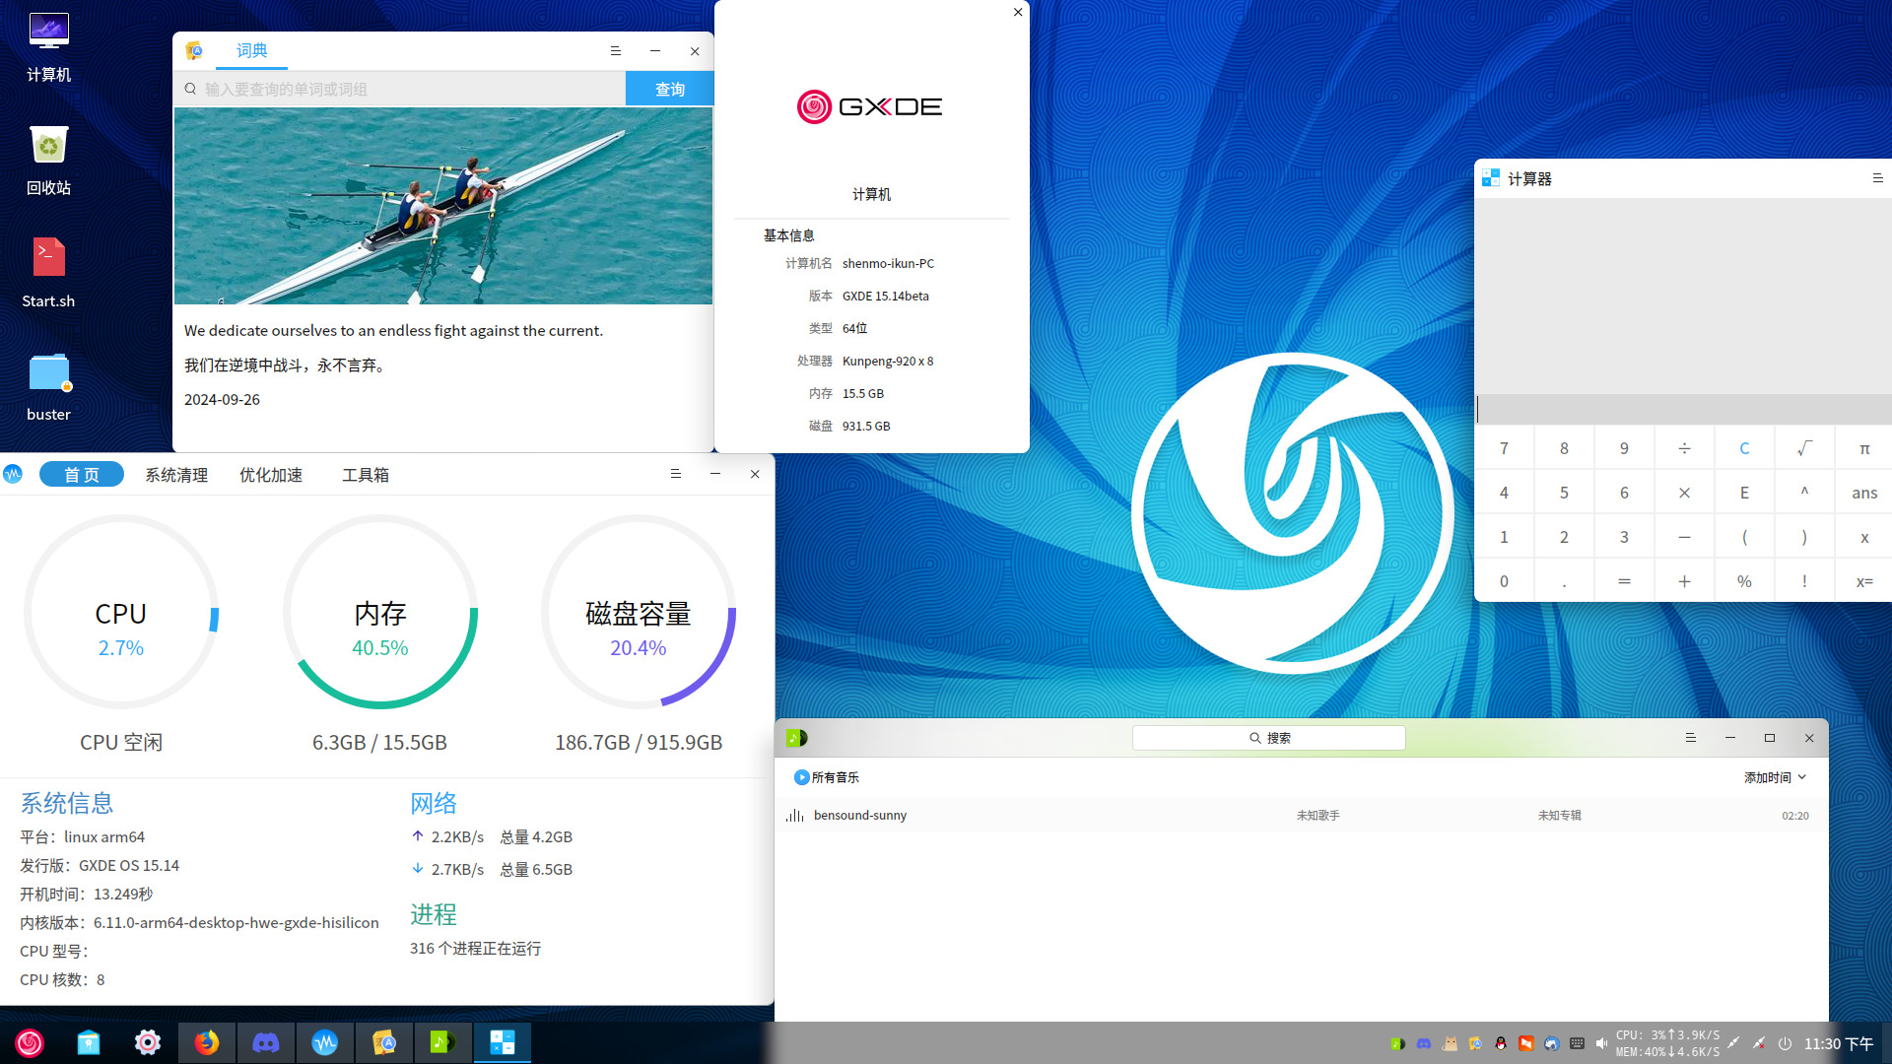Click the volume speaker tray icon
Screen dimensions: 1892x1064
tap(1602, 1043)
